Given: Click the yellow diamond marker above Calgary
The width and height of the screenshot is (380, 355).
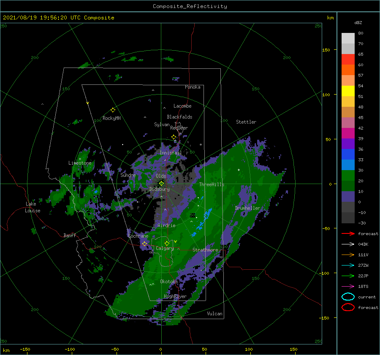Looking at the screenshot, I should (167, 243).
